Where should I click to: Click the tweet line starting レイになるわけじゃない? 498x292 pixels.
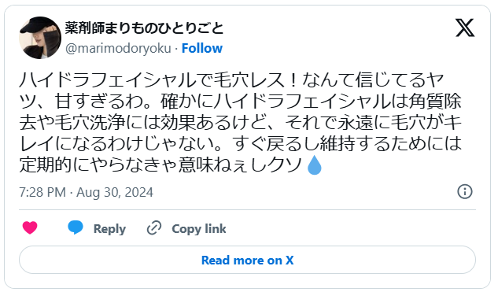(241, 143)
